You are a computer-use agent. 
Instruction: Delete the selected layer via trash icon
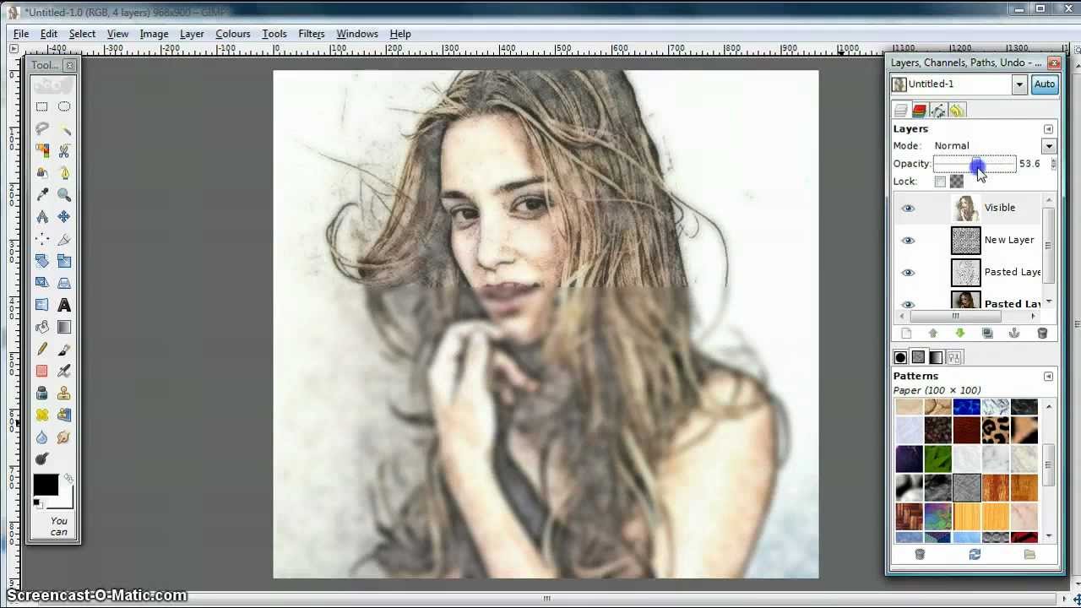(x=1042, y=332)
